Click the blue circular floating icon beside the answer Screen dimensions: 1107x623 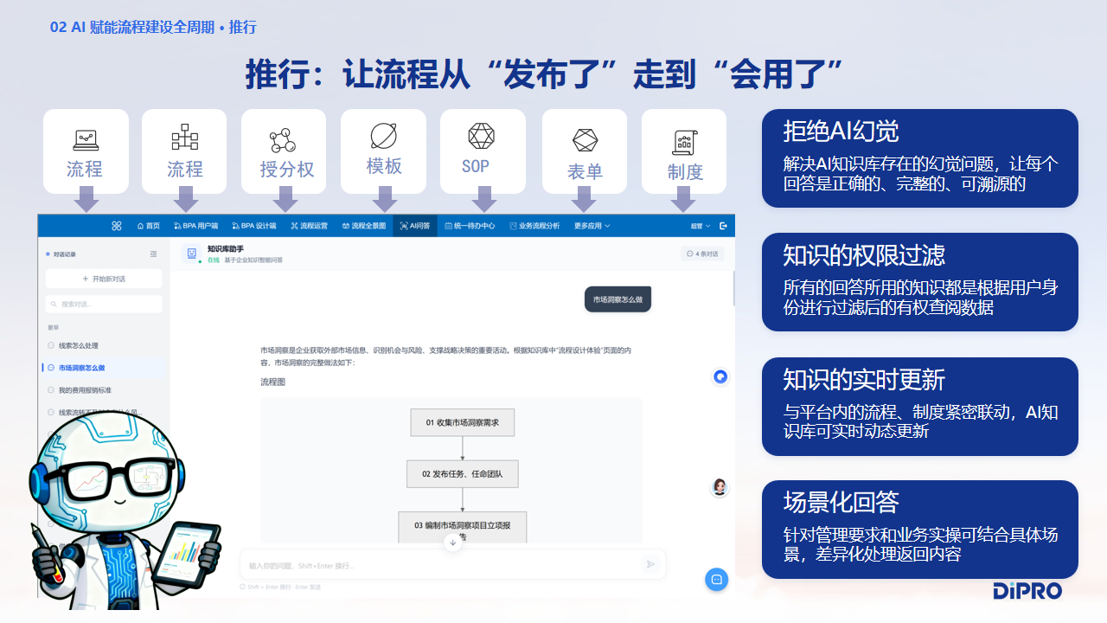click(720, 376)
